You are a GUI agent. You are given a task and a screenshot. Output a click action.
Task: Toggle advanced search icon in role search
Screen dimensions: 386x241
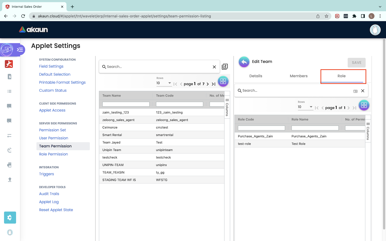pyautogui.click(x=355, y=91)
